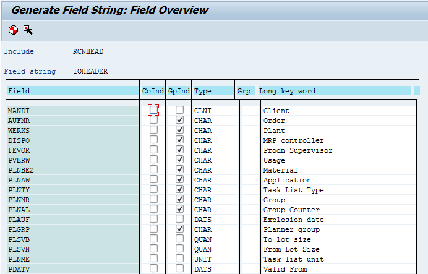Uncheck GpInd for the DISPO row
The width and height of the screenshot is (428, 274).
(x=179, y=140)
